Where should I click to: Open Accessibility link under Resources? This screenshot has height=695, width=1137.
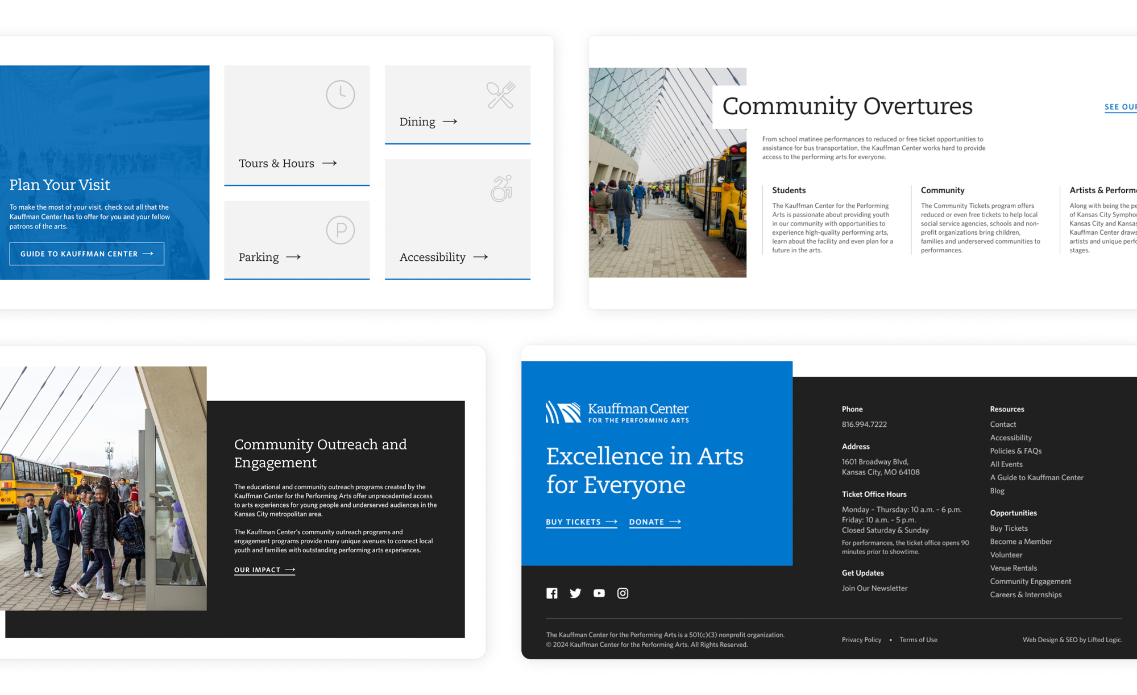click(x=1011, y=438)
